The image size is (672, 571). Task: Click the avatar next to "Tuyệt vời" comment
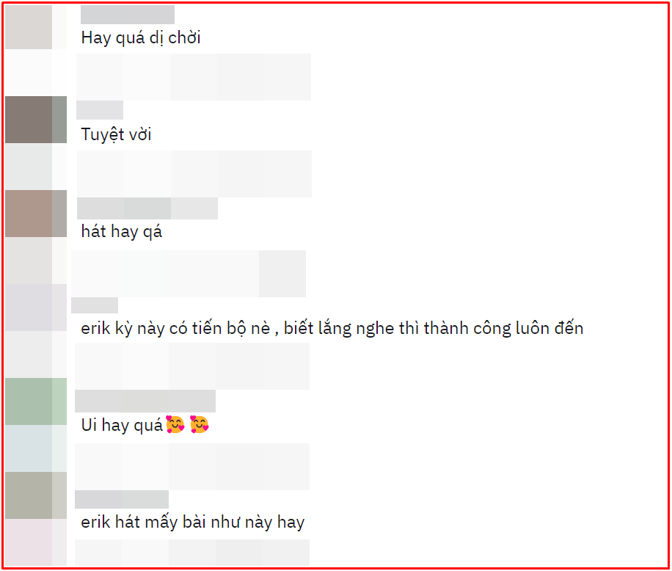(x=36, y=120)
